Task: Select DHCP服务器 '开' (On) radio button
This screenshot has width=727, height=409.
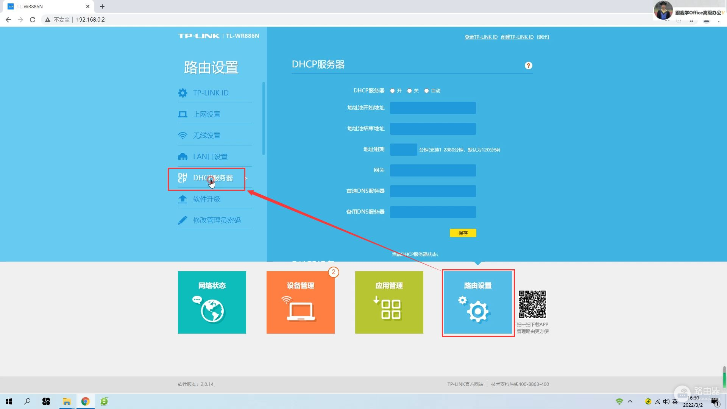Action: click(x=392, y=91)
